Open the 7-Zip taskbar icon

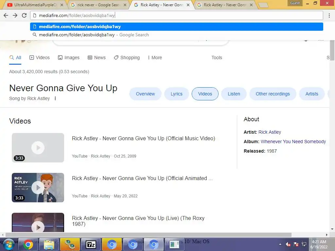point(91,244)
